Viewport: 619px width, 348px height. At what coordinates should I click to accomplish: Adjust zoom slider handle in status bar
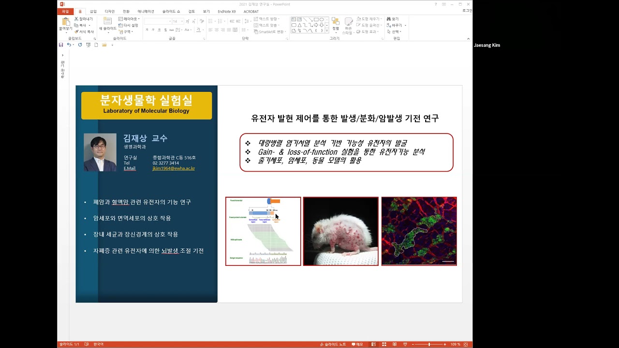point(429,344)
